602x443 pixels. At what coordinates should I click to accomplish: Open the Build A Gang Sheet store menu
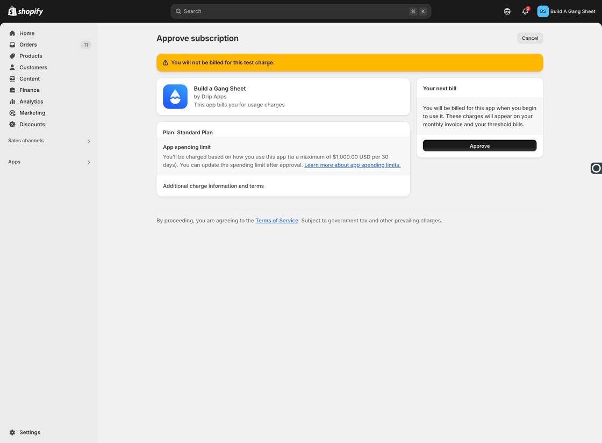tap(567, 11)
